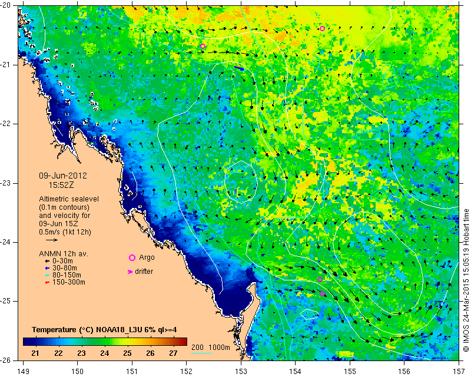The width and height of the screenshot is (471, 377).
Task: Click latitude axis label "-22"
Action: click(x=5, y=124)
